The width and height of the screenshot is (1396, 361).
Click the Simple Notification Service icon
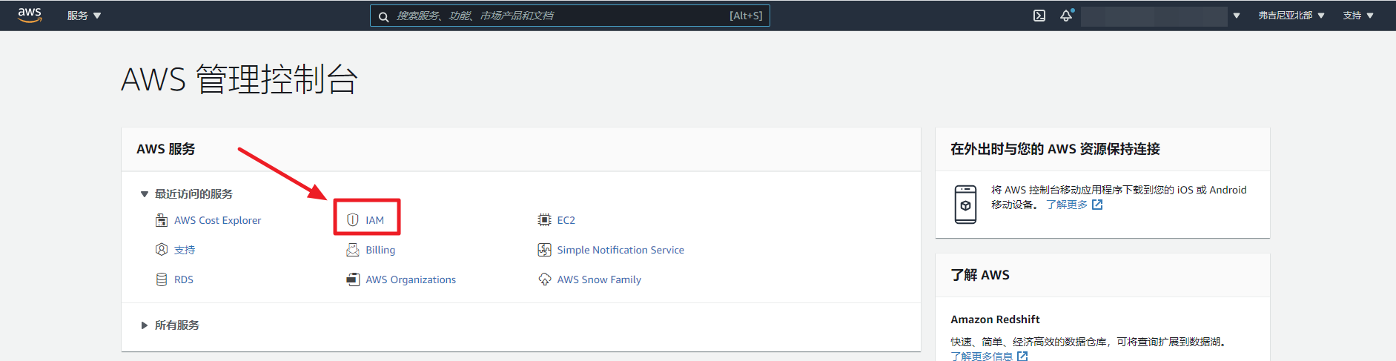[x=544, y=250]
